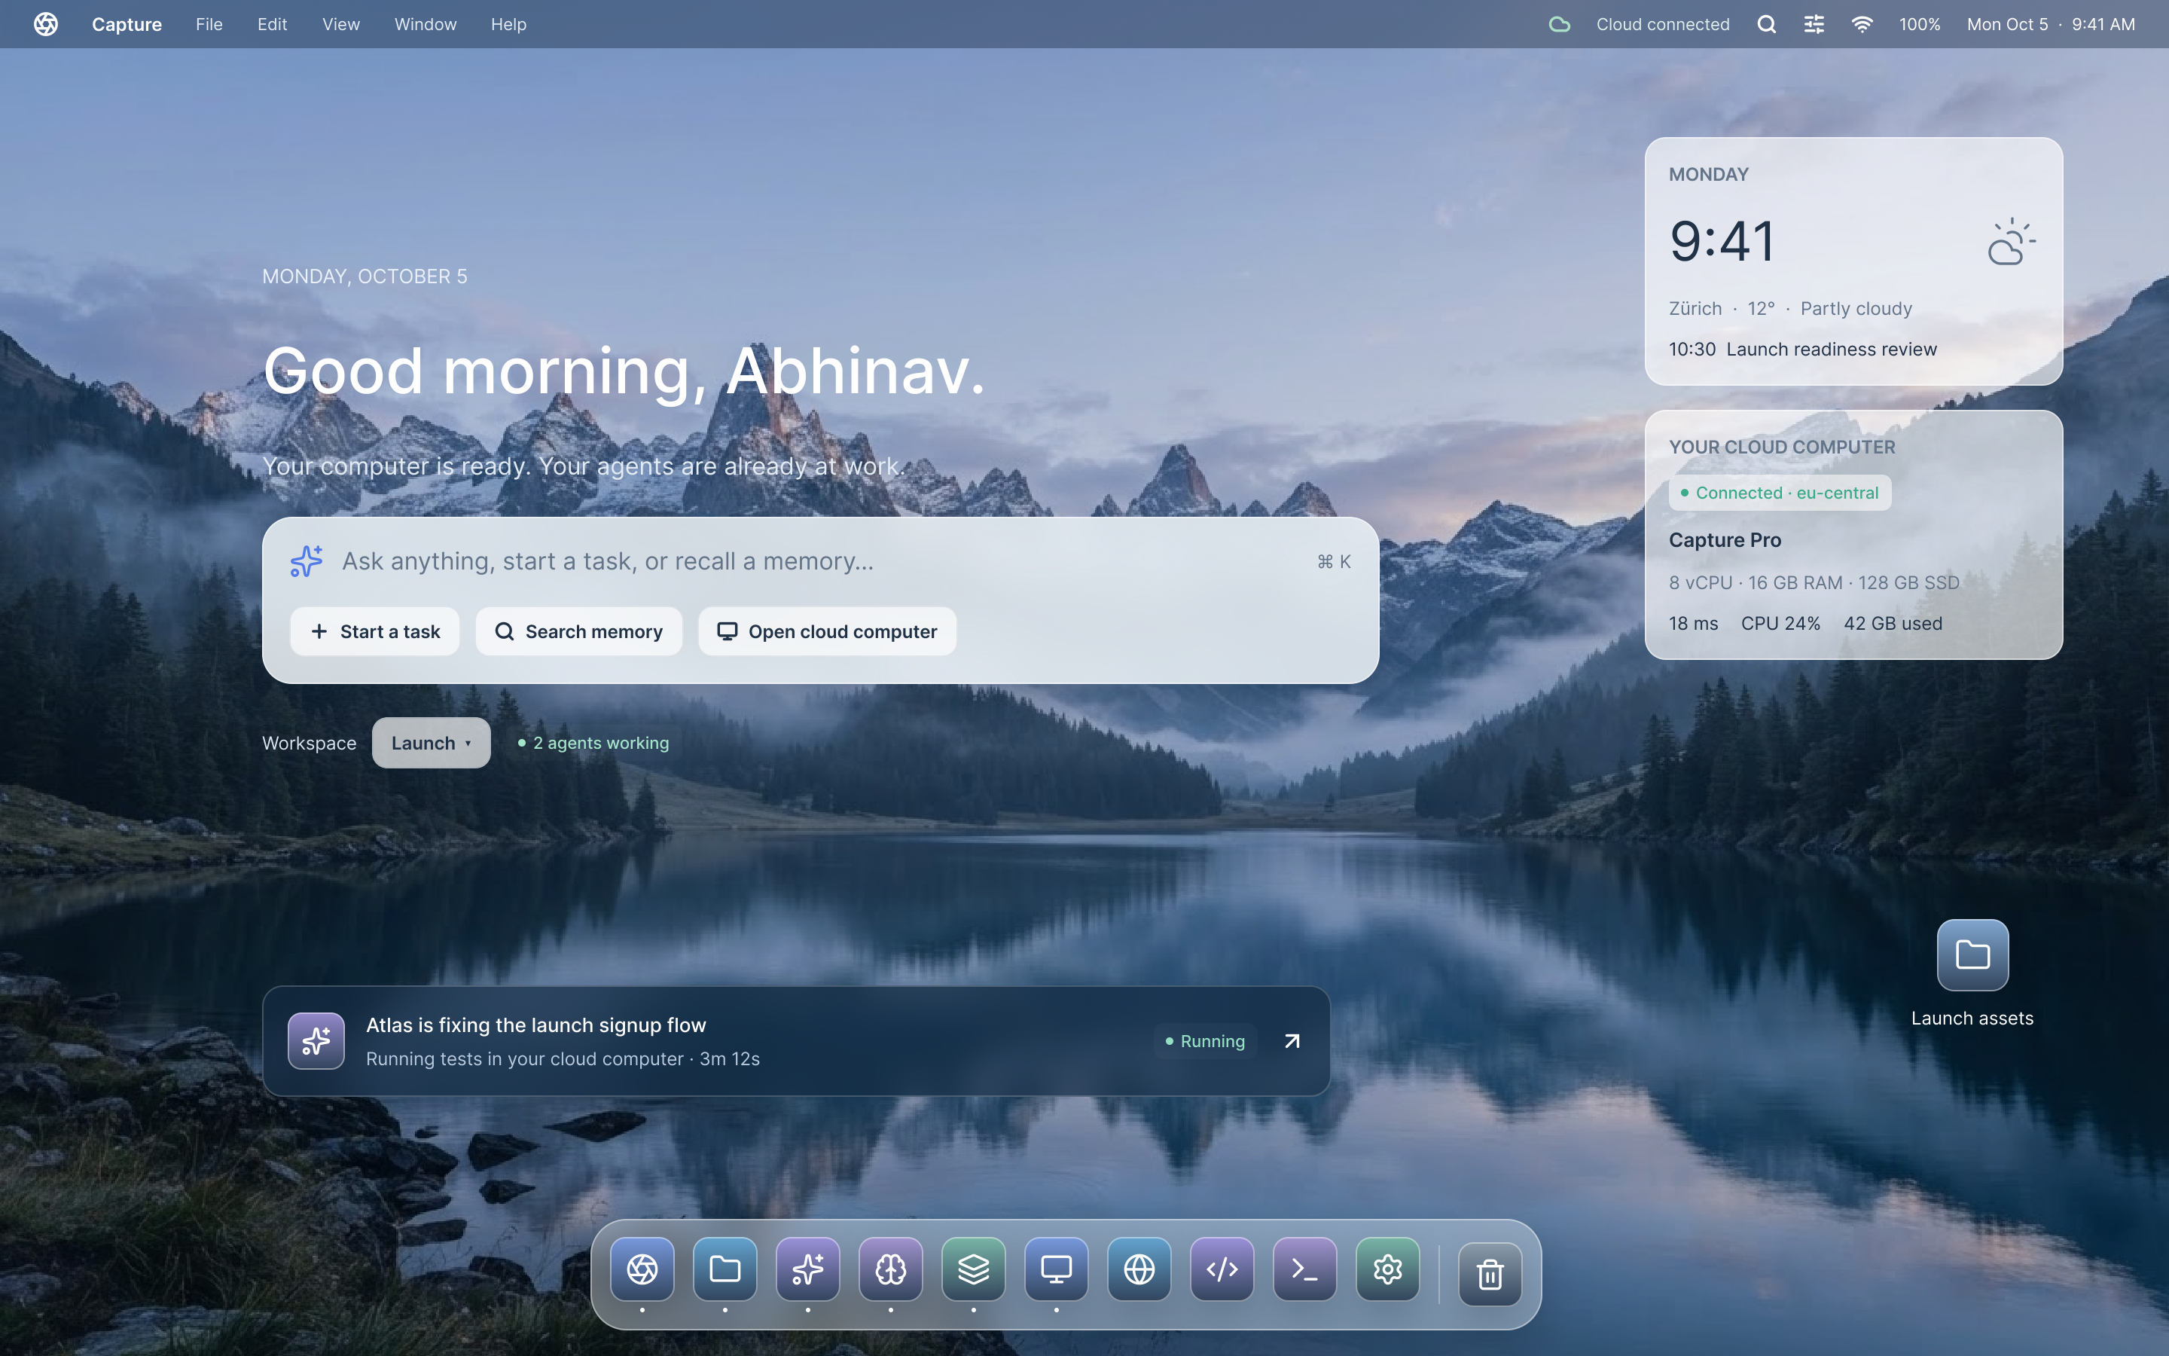The image size is (2169, 1356).
Task: Open the terminal icon in dock
Action: click(x=1305, y=1269)
